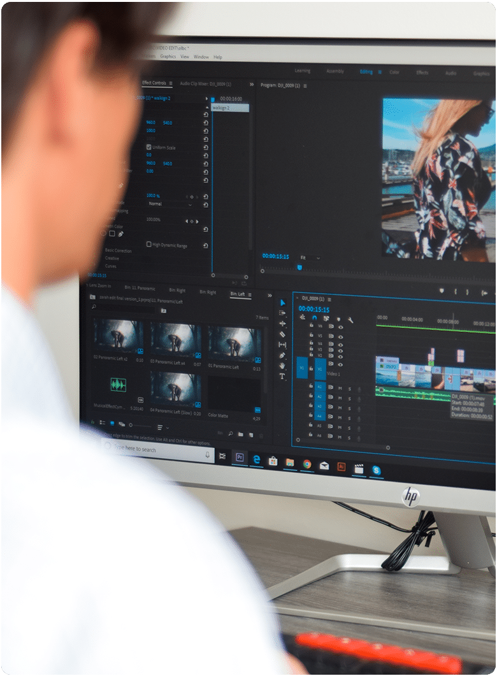Select the rectangle mask tool under Lumetri Color
497x676 pixels.
click(x=112, y=233)
